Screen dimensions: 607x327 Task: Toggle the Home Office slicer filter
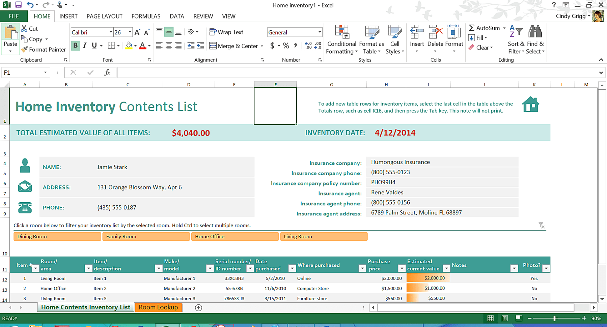235,236
